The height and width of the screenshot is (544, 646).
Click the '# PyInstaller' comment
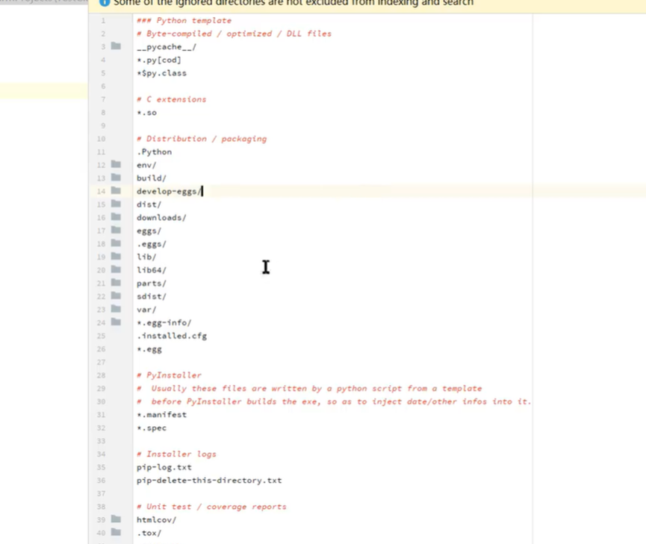[x=169, y=375]
